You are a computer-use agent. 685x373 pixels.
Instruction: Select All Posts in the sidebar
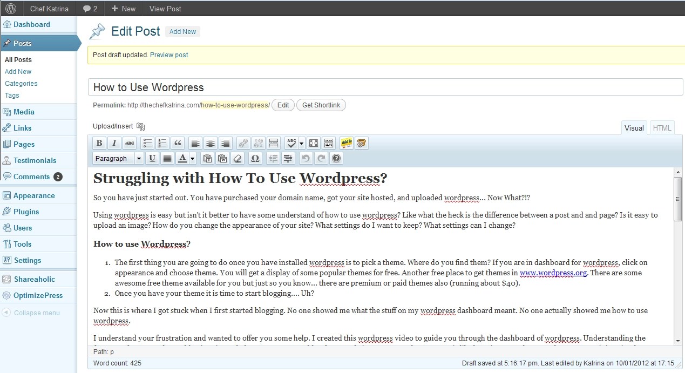coord(18,60)
